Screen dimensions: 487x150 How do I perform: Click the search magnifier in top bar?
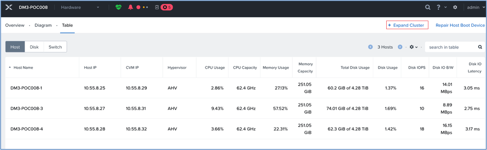(x=428, y=7)
